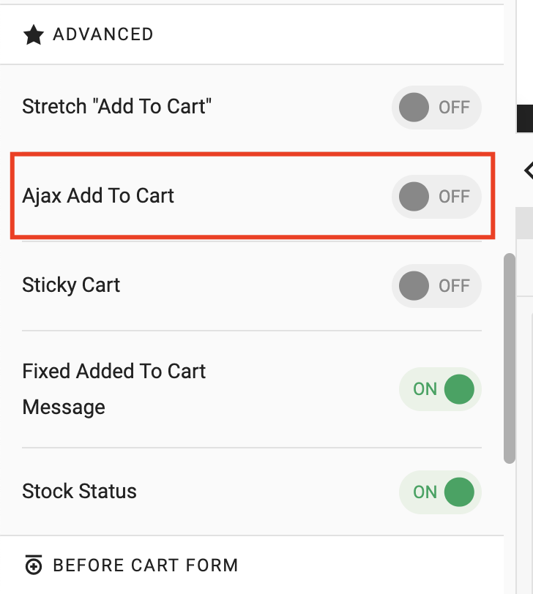
Task: Click the vertical scrollbar thumb of settings panel
Action: (x=510, y=358)
